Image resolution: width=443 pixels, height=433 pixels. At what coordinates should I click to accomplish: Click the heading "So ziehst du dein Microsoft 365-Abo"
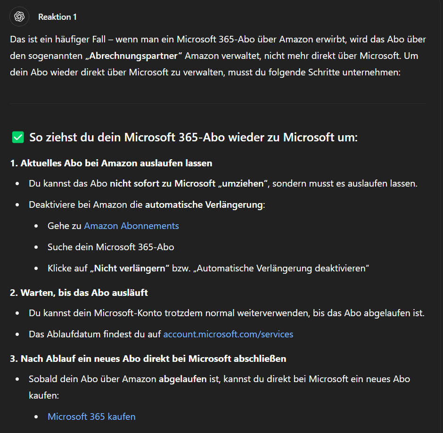click(193, 138)
